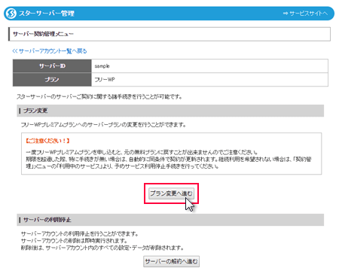Click the サーバーアカウントの削除は即時実行されます line

click(75, 241)
